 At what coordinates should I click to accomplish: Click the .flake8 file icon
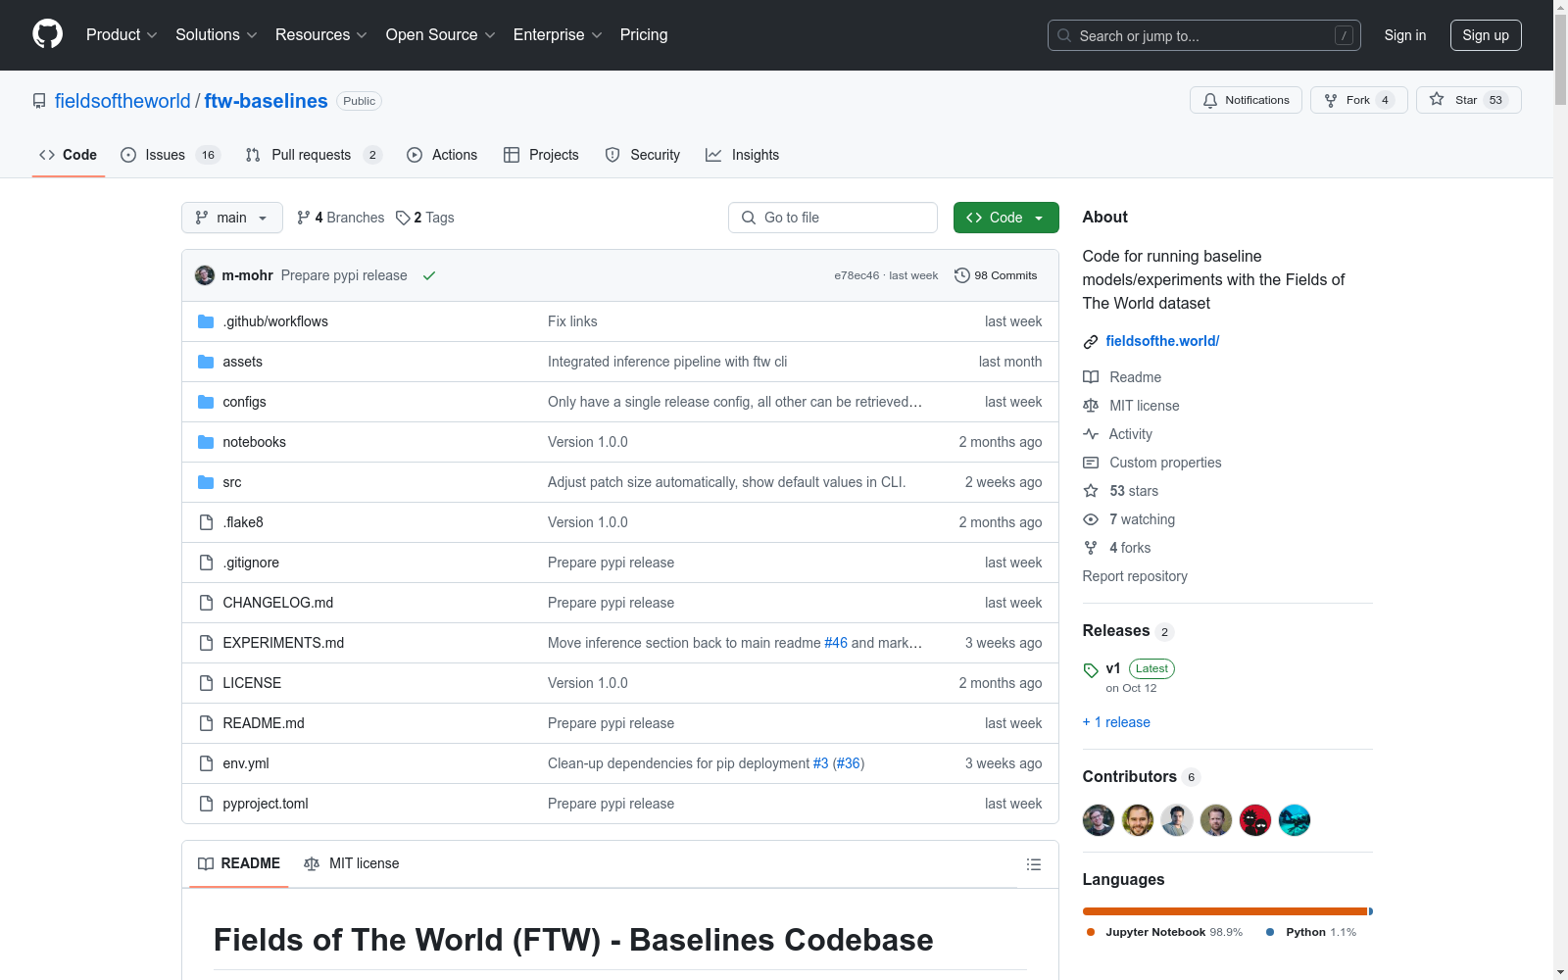point(206,522)
